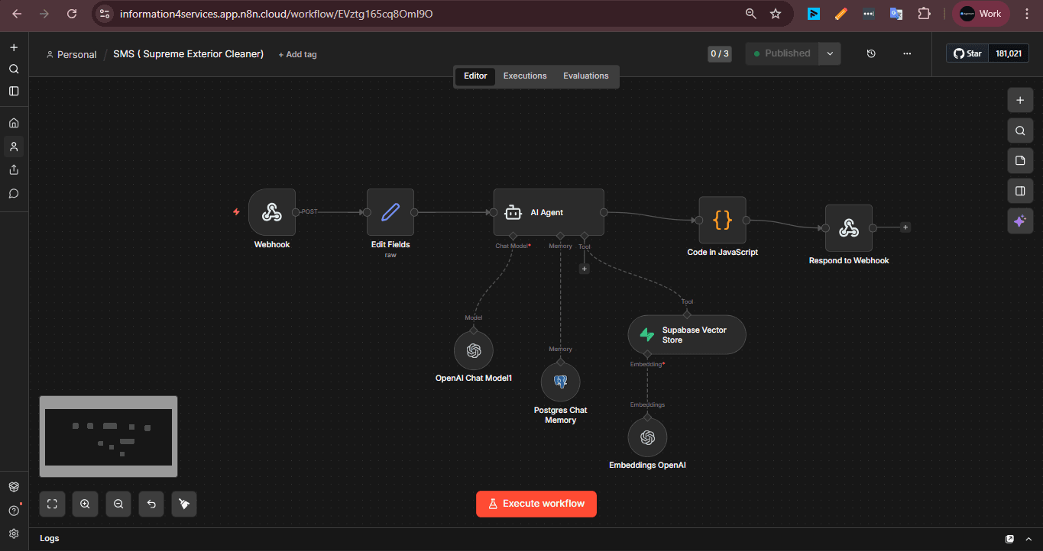Open the Embeddings OpenAI node
The width and height of the screenshot is (1043, 551).
[x=647, y=437]
